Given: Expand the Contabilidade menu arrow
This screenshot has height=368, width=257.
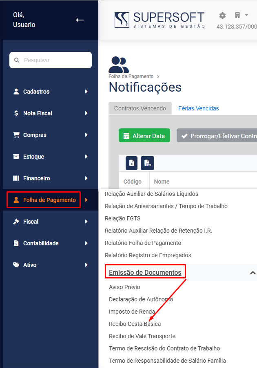Looking at the screenshot, I should pos(86,243).
